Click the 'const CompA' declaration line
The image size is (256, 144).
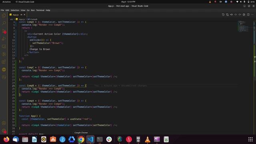point(52,101)
